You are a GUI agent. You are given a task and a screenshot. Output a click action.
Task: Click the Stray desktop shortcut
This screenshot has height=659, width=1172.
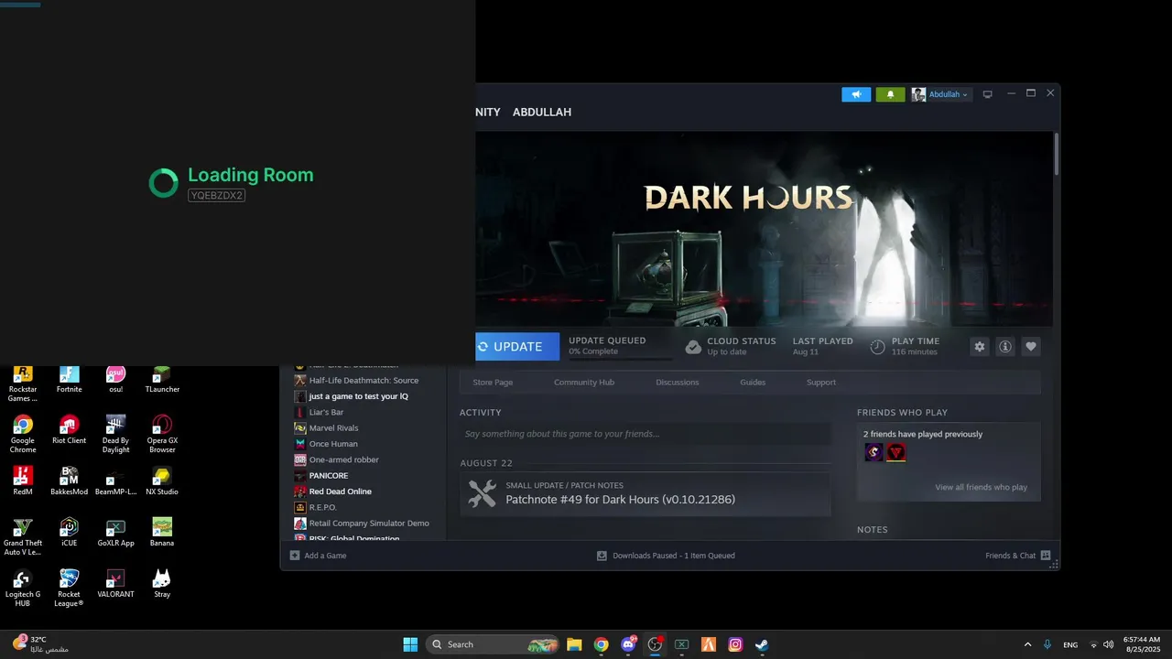pyautogui.click(x=162, y=583)
